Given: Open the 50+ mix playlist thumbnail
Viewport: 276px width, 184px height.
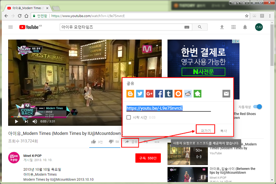Looking at the screenshot, I should pos(188,153).
